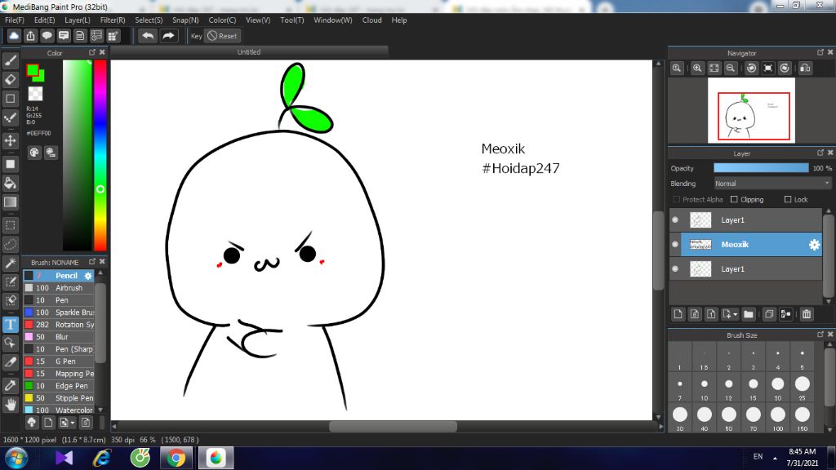This screenshot has height=470, width=836.
Task: Toggle visibility of Meoxik layer
Action: pyautogui.click(x=675, y=245)
